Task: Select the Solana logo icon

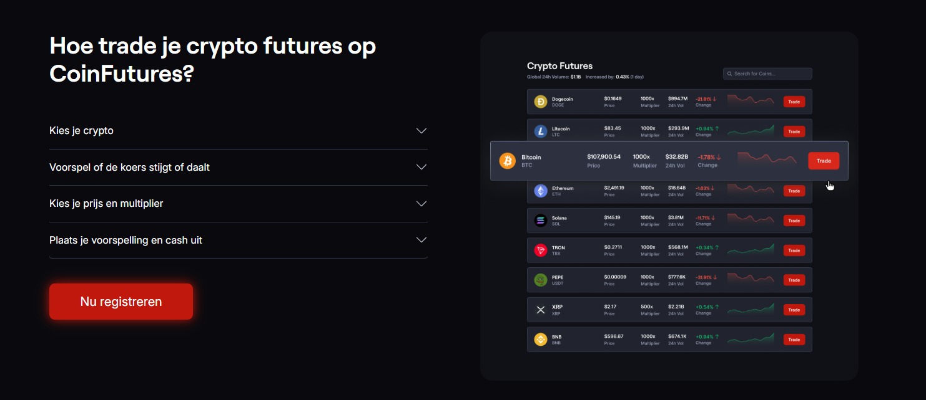Action: click(x=541, y=220)
